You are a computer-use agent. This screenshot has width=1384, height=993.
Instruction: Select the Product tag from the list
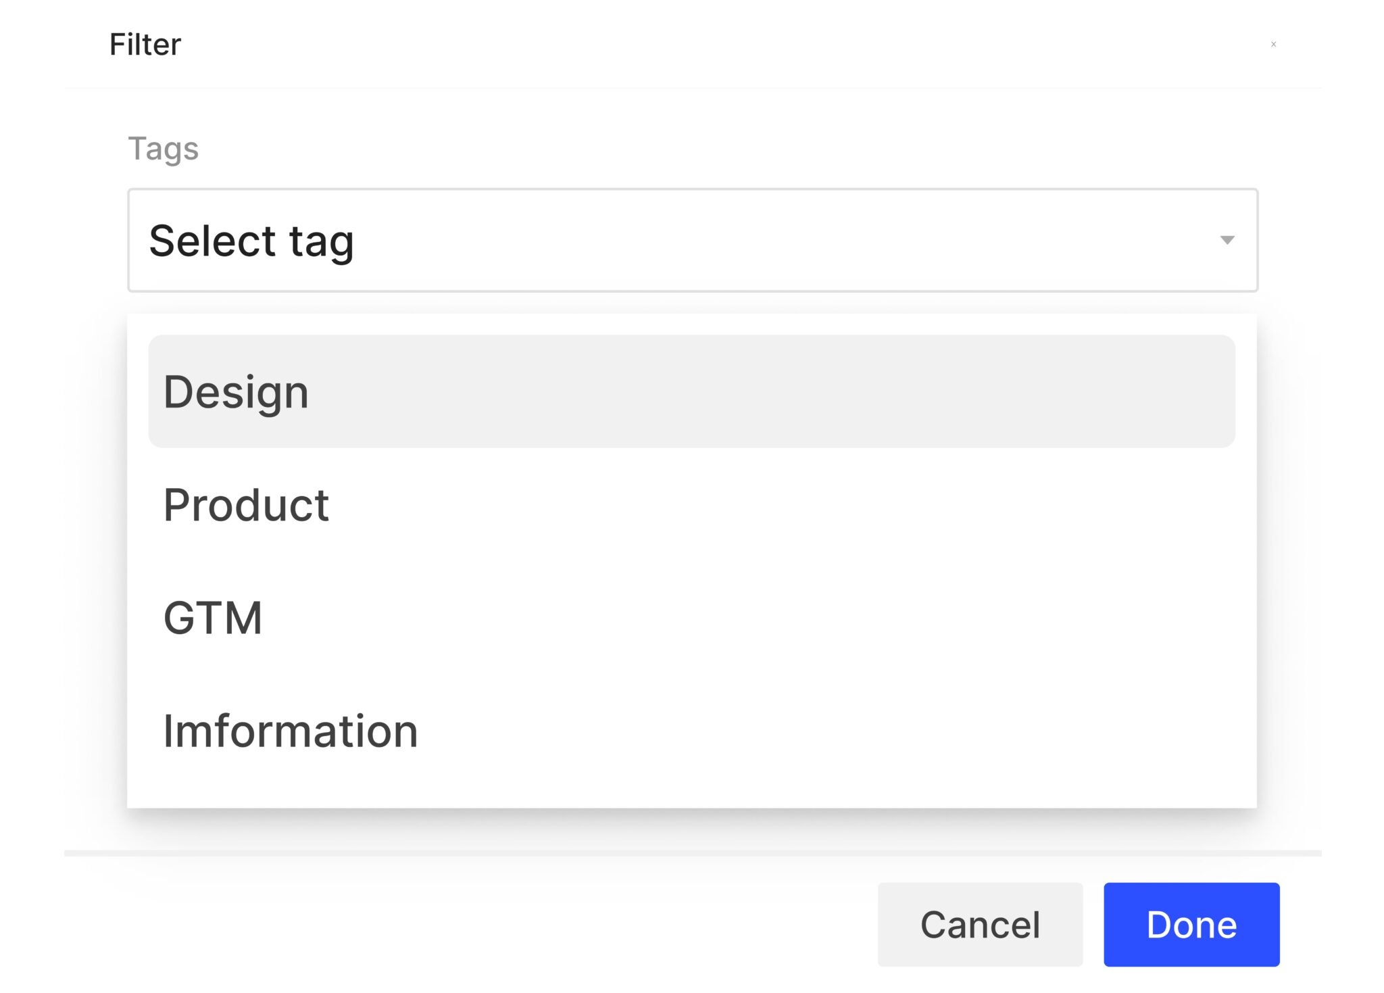click(x=692, y=504)
